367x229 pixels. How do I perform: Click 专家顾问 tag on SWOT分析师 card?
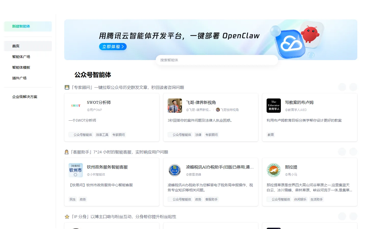click(119, 135)
